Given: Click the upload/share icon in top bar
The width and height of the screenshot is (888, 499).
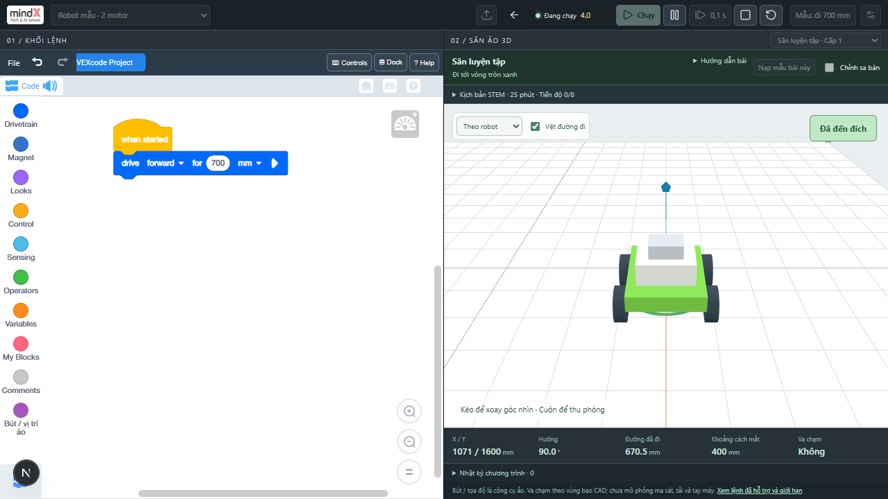Looking at the screenshot, I should 486,15.
